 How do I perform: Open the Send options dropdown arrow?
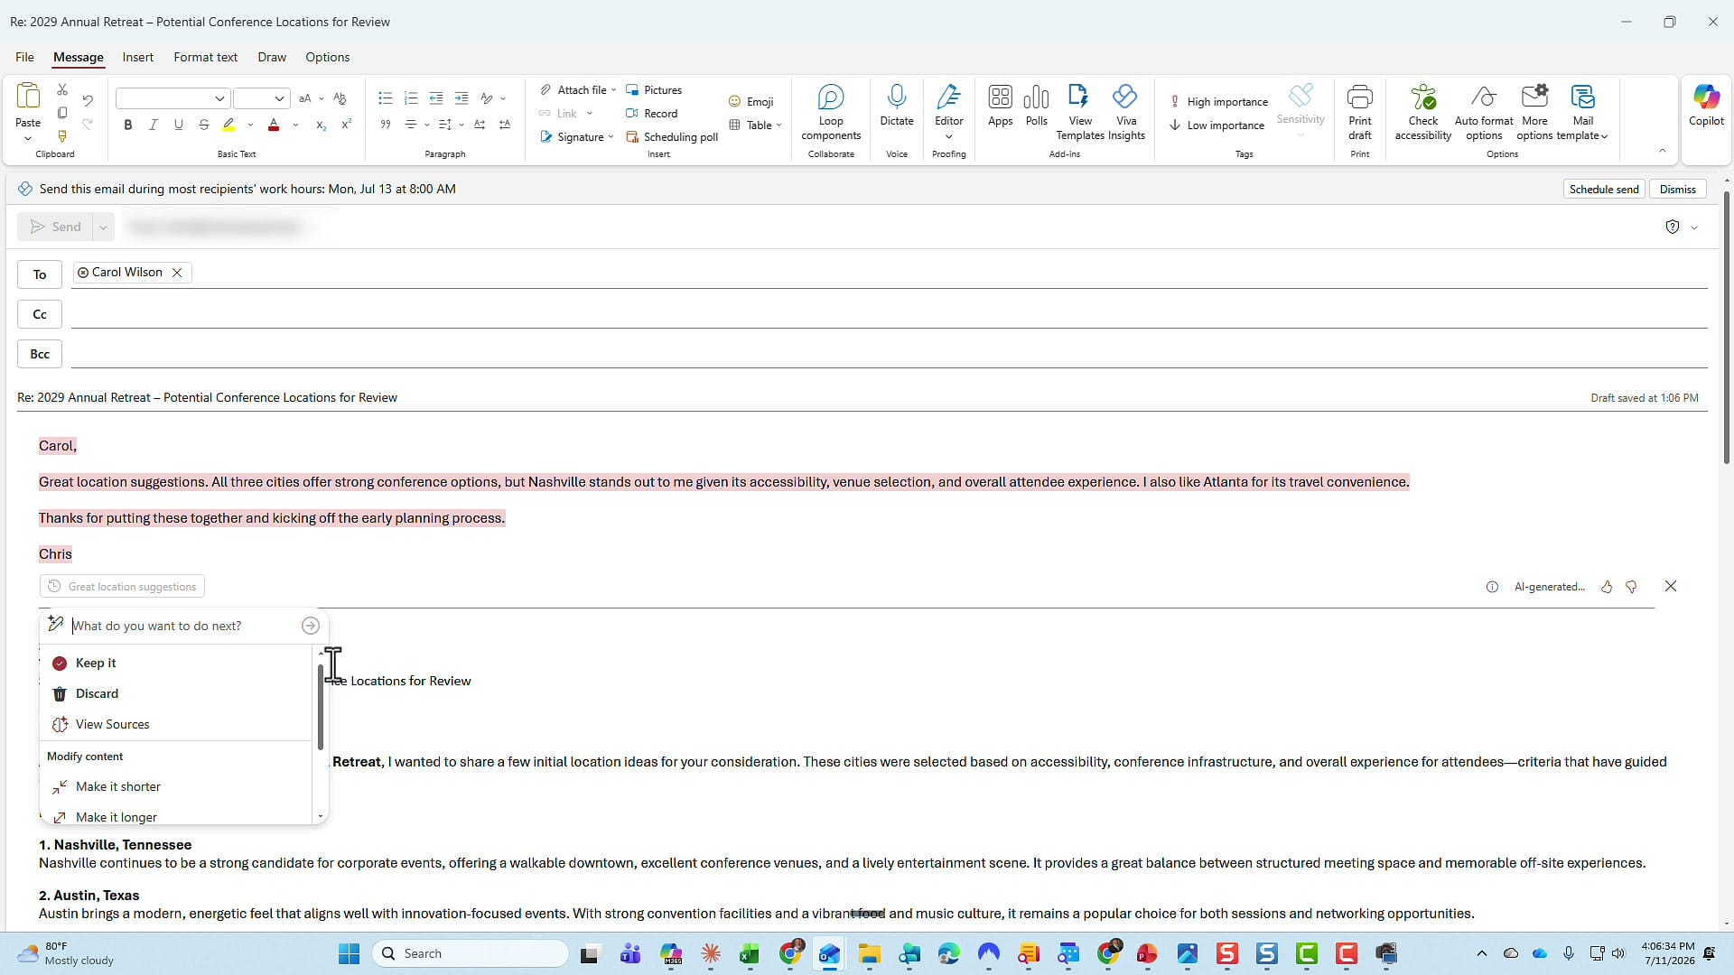[103, 227]
